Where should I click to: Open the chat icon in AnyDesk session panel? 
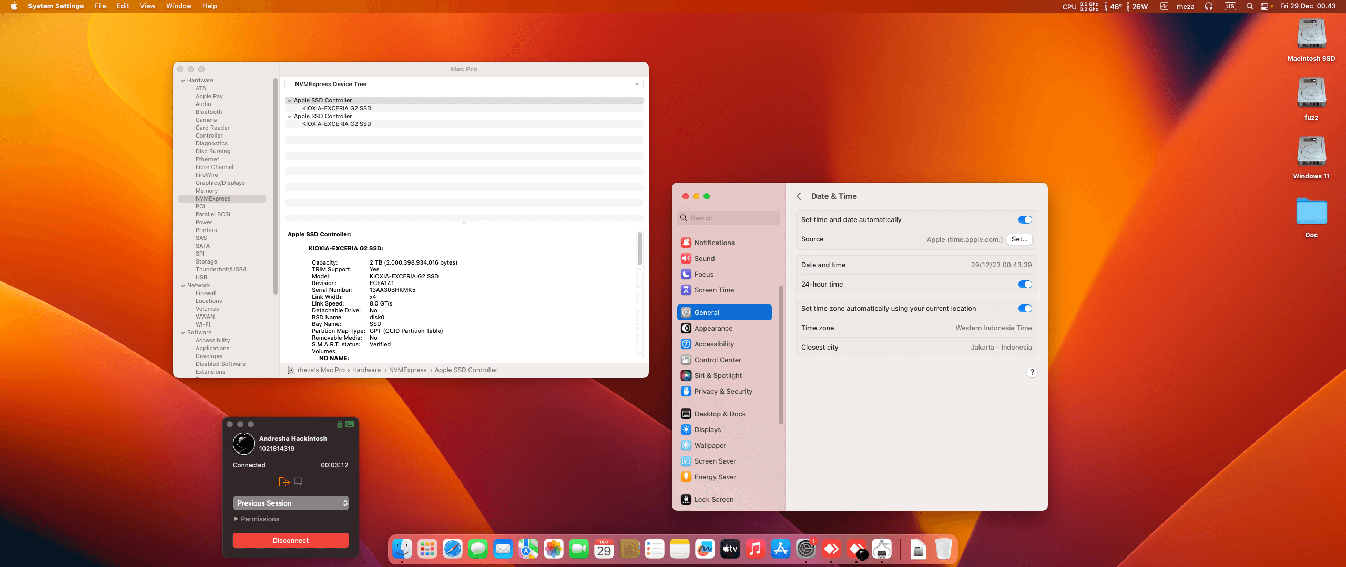click(298, 481)
